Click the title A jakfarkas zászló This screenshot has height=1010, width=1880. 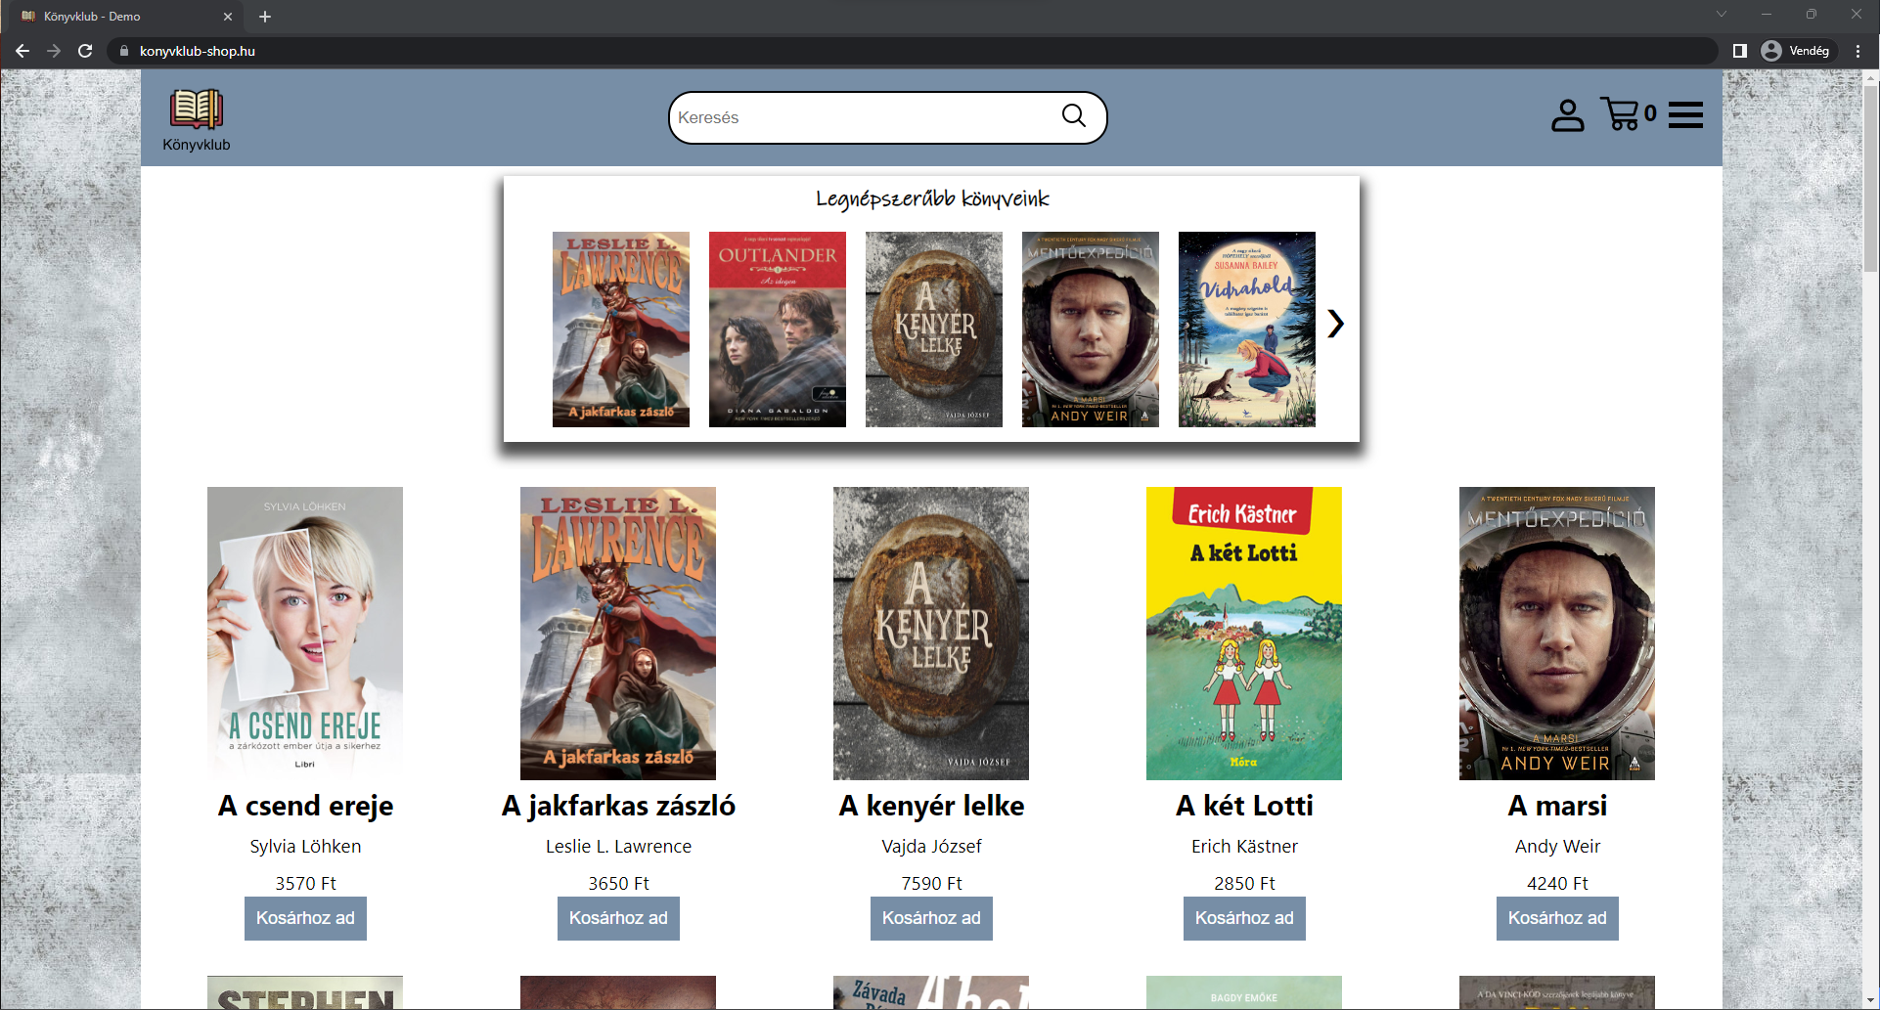click(x=618, y=806)
